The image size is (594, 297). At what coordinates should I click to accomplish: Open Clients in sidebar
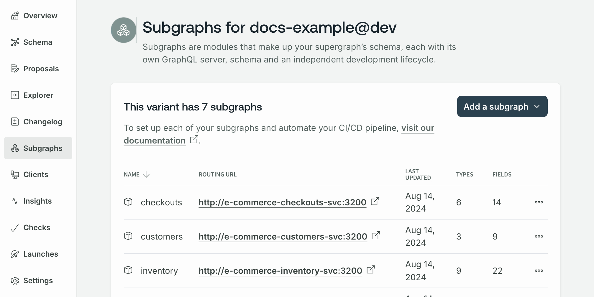(38, 174)
